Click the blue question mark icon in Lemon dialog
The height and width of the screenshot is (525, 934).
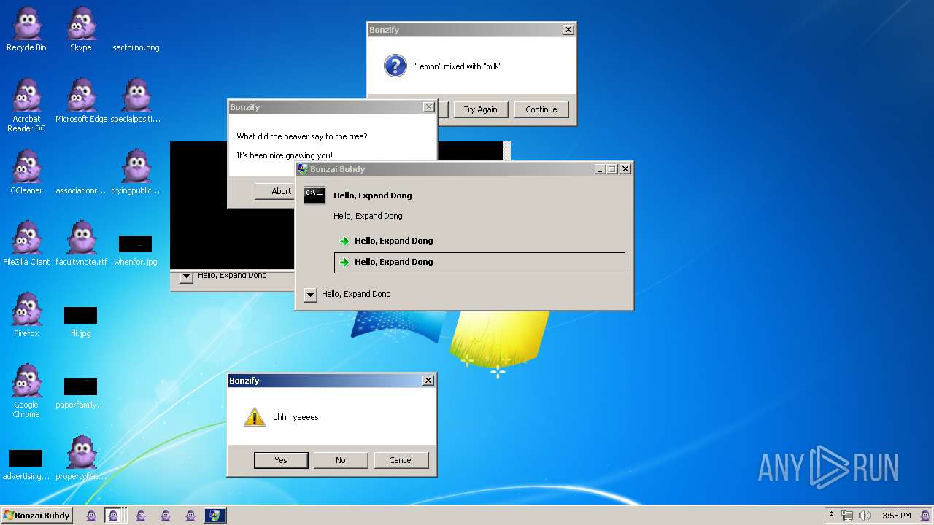pos(395,66)
